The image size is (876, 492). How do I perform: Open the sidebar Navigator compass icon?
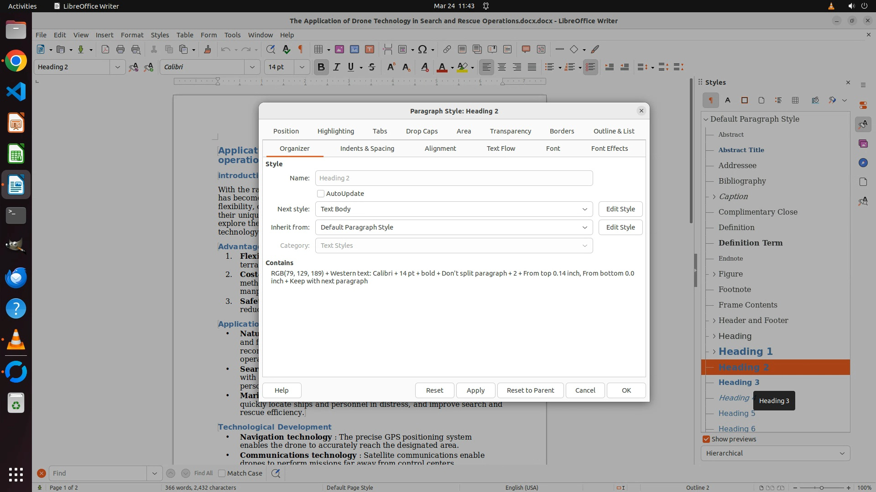pyautogui.click(x=863, y=163)
